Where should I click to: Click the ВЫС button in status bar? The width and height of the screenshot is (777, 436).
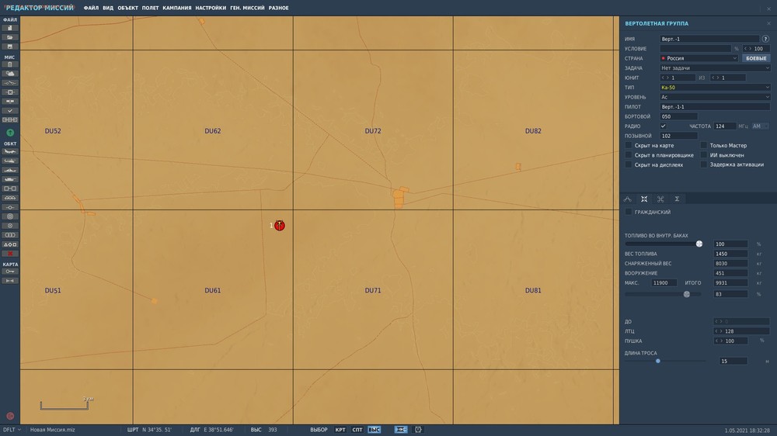pos(375,430)
